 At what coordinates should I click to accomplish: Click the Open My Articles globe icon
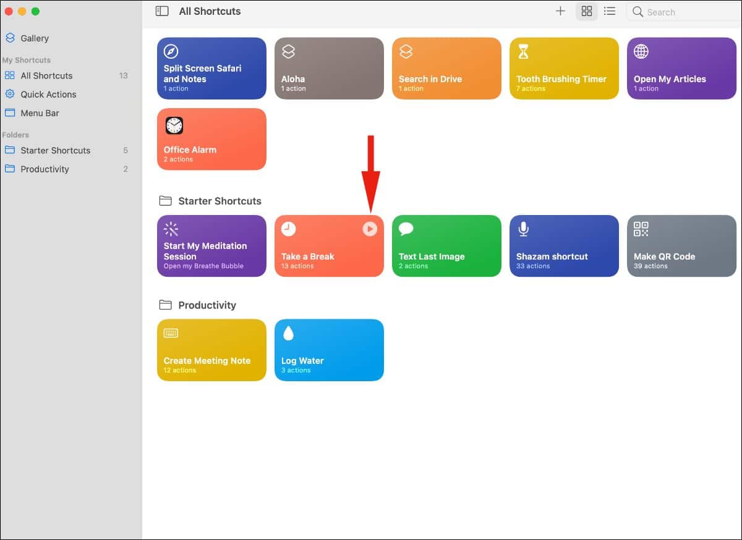coord(641,52)
